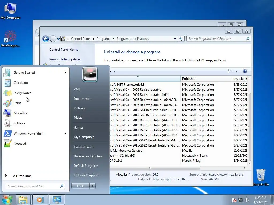Open Games from the Start menu
Viewport: 274px width, 205px height.
coord(79,127)
